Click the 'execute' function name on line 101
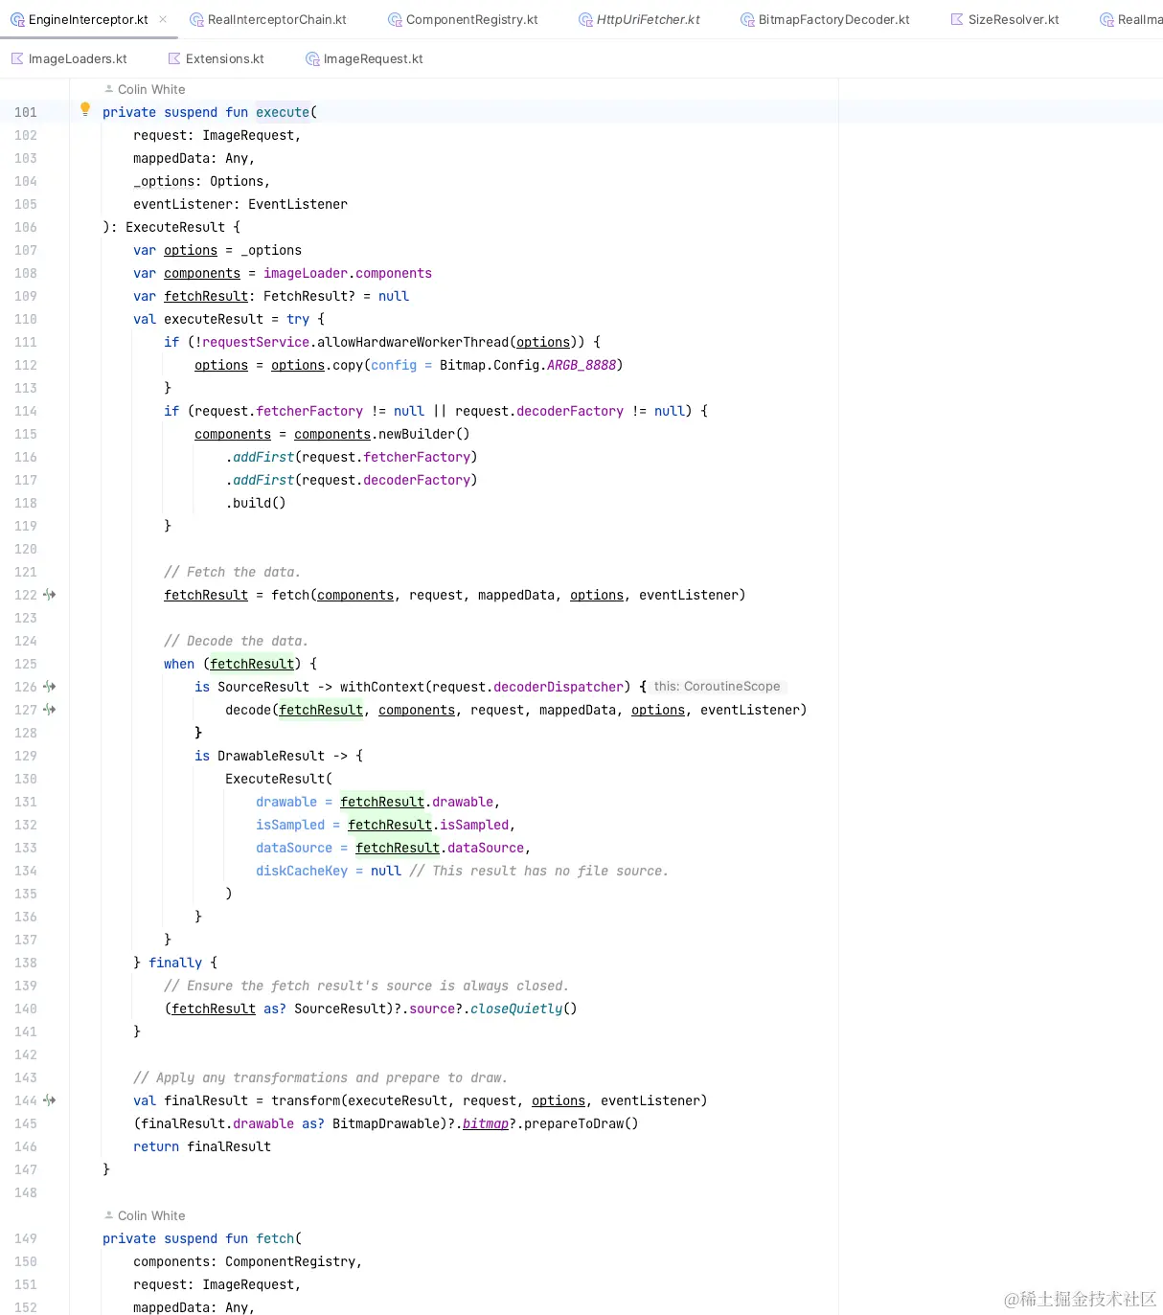Viewport: 1163px width, 1315px height. coord(283,112)
